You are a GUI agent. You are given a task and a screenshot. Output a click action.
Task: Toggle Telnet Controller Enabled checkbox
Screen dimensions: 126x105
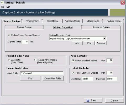pyautogui.click(x=73, y=73)
